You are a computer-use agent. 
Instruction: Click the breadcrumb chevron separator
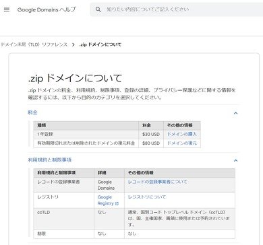[x=74, y=44]
